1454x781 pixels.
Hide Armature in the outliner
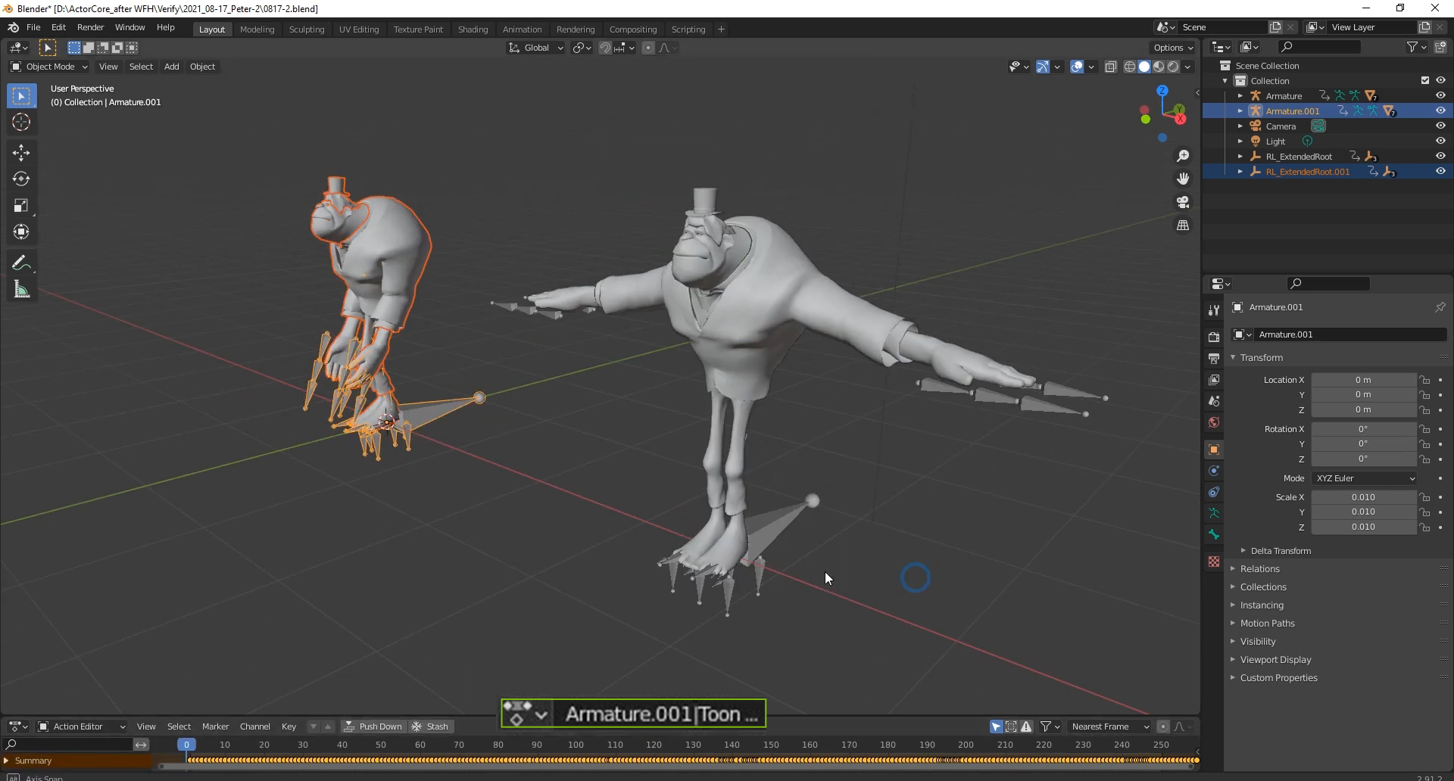[1440, 95]
